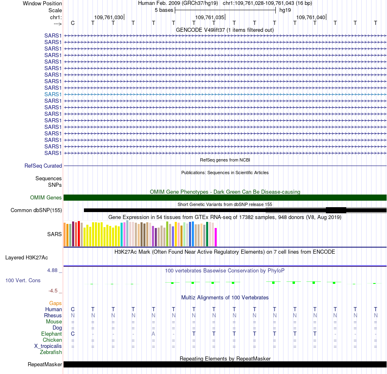Click the Rhesus species label
Screen dimensions: 387x374
[x=53, y=315]
